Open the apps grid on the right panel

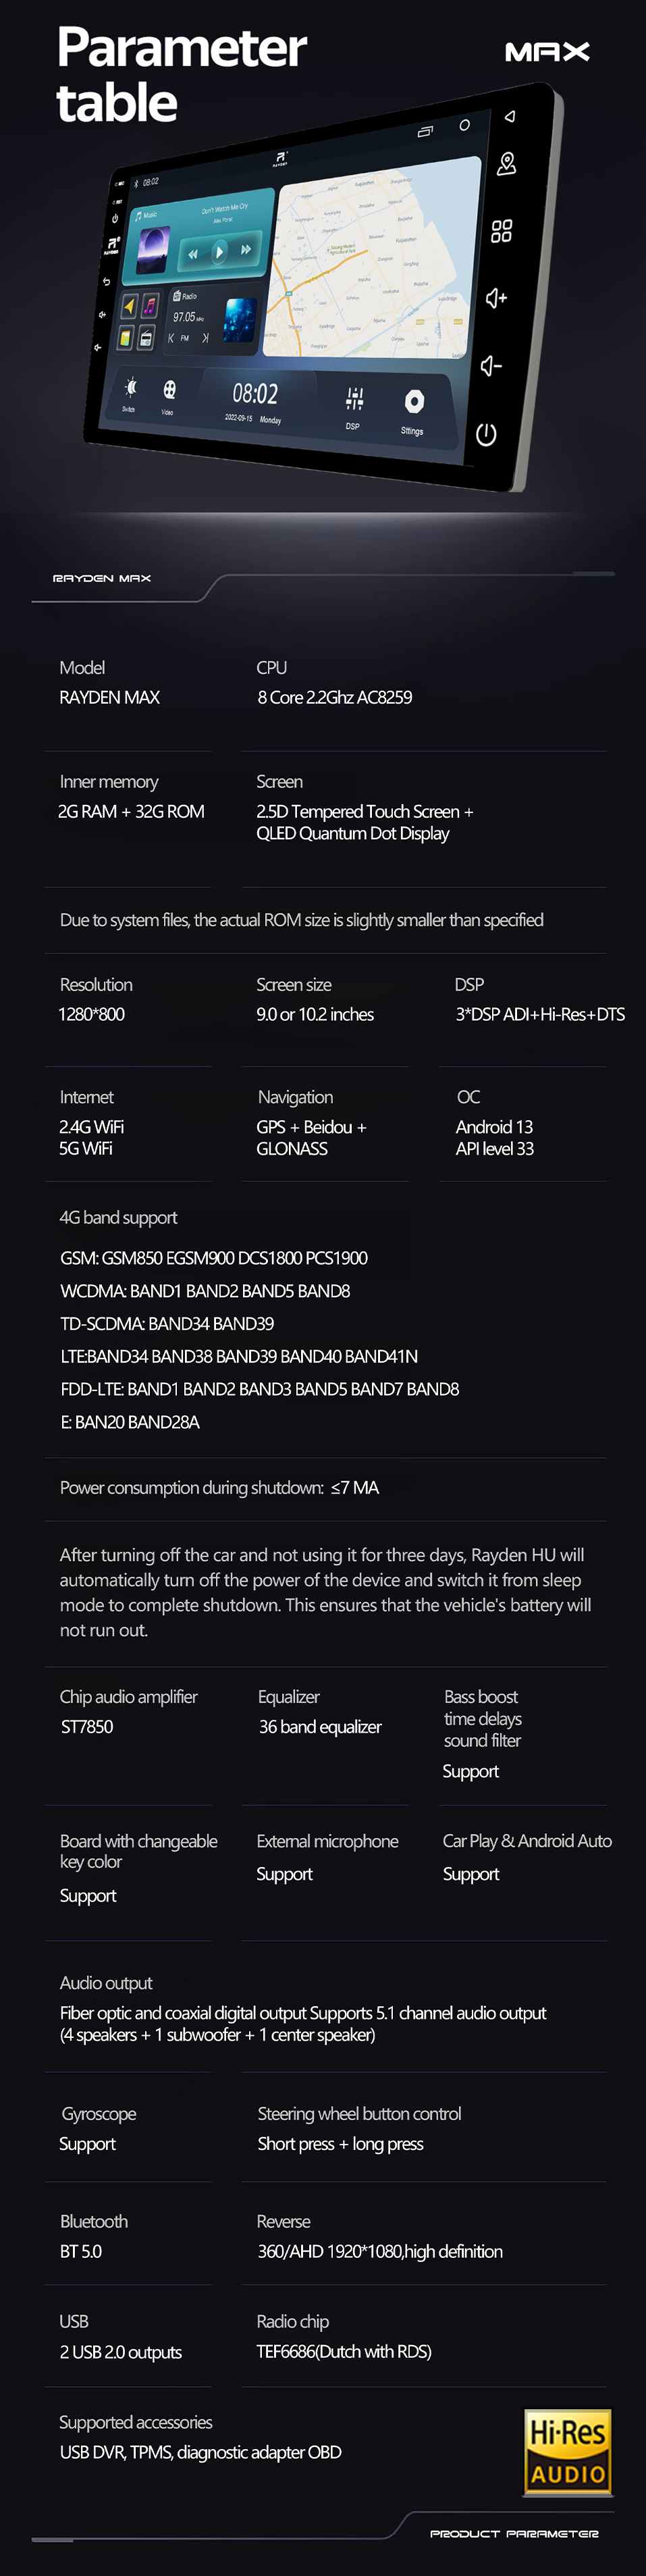tap(502, 231)
